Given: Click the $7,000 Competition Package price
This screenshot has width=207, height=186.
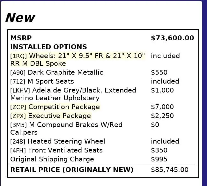Looking at the screenshot, I should [x=162, y=107].
